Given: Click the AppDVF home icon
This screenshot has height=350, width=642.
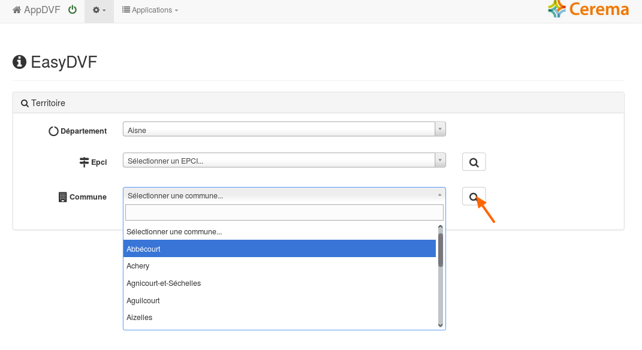Looking at the screenshot, I should (x=17, y=10).
